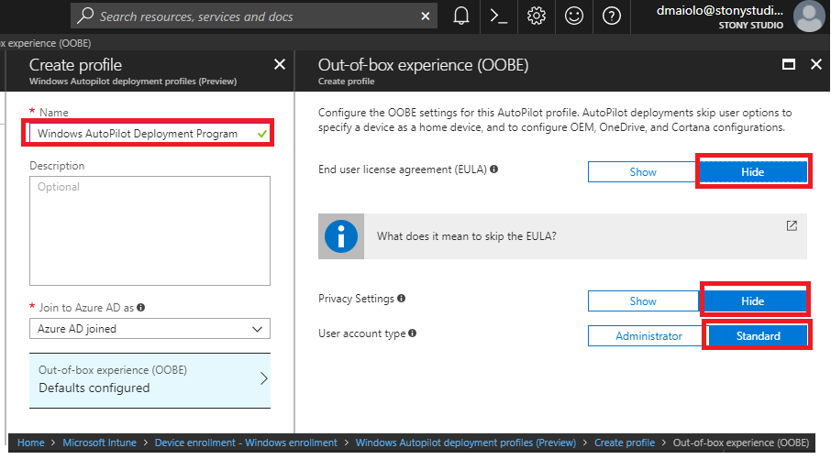Open the Join to Azure AD as dropdown
The image size is (831, 459).
150,329
